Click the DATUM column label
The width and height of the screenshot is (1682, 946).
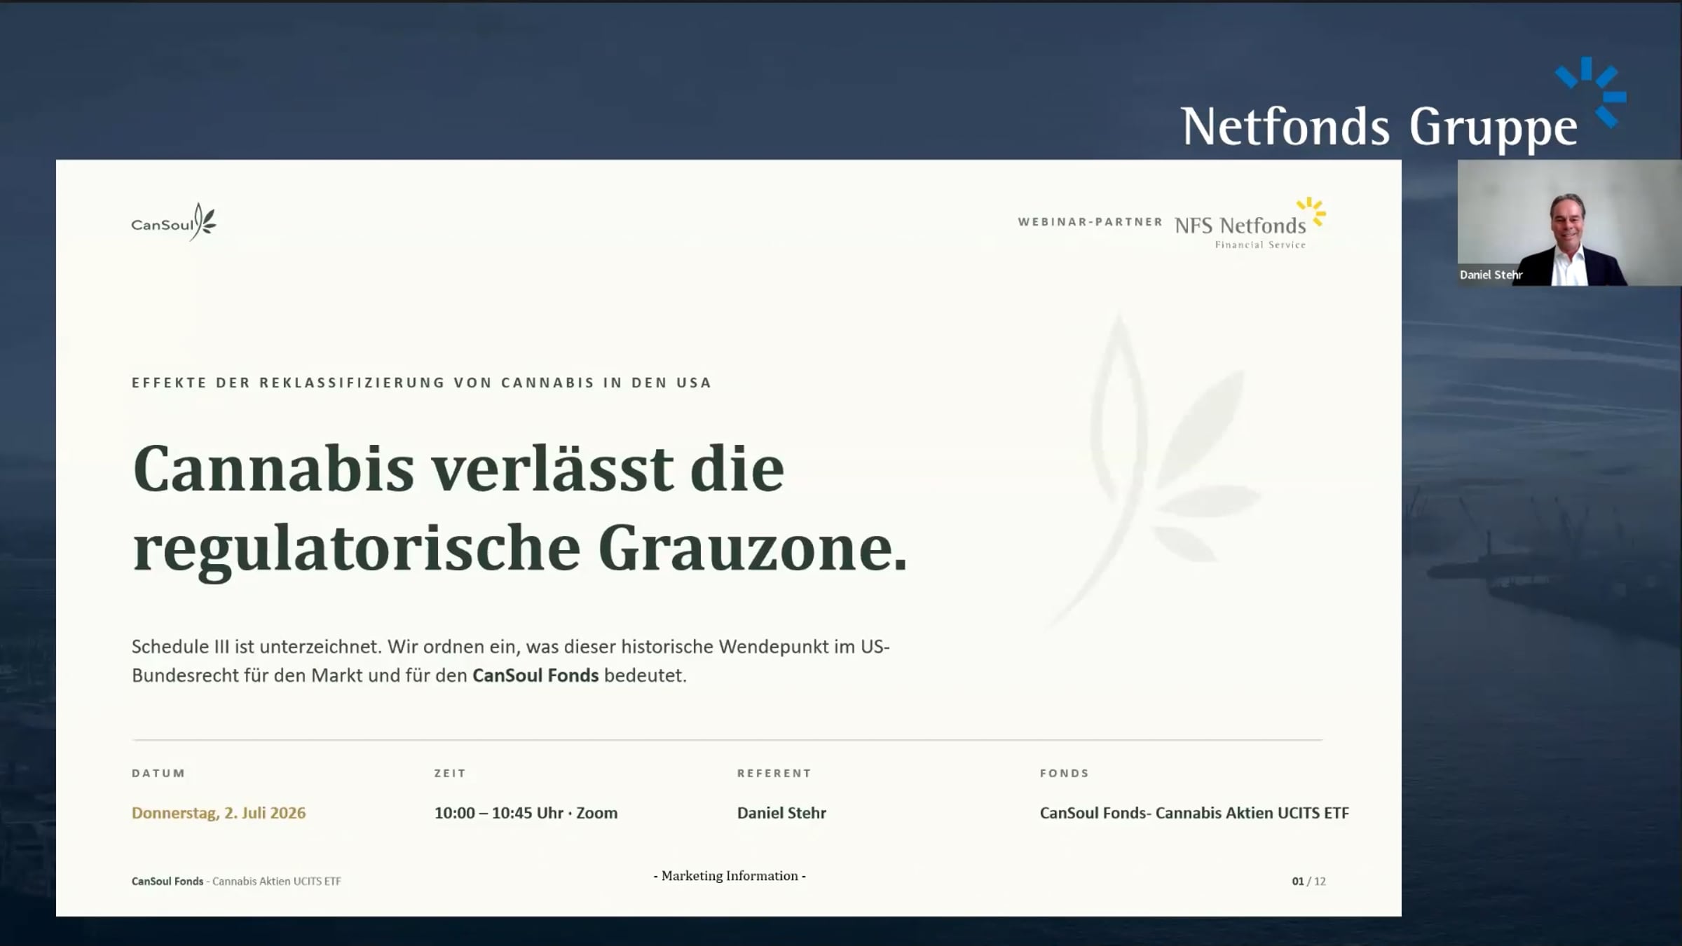point(158,773)
